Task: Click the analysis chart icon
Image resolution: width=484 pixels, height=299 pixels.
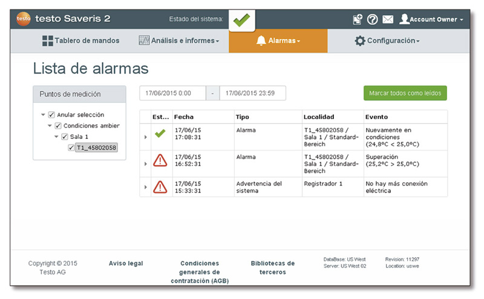Action: (x=144, y=40)
